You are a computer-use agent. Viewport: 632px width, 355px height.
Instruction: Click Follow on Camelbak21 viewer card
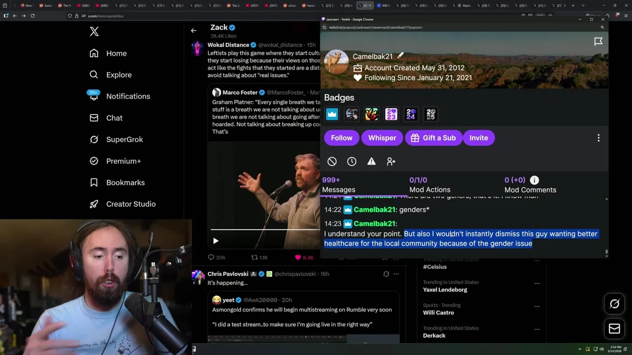pyautogui.click(x=342, y=138)
